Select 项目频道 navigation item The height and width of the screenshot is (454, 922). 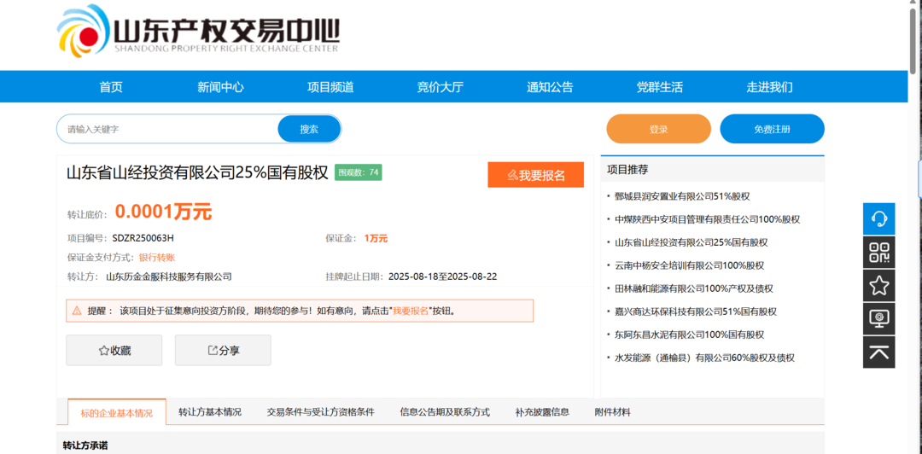tap(330, 87)
